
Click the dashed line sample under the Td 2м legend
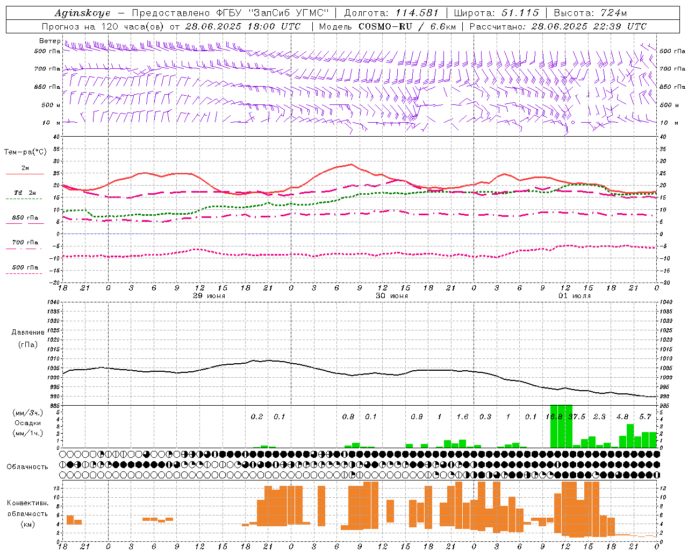point(24,199)
